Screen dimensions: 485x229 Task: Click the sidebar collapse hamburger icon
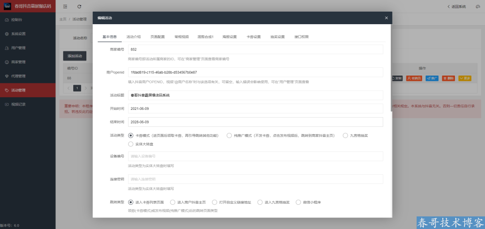pyautogui.click(x=65, y=6)
